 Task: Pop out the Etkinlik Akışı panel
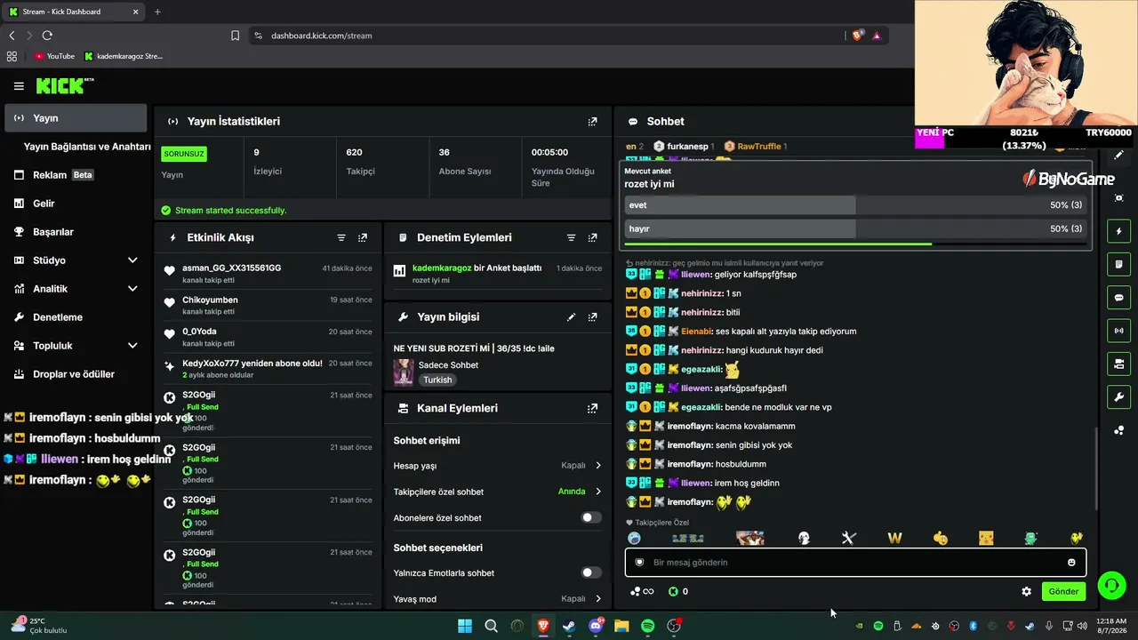[363, 237]
